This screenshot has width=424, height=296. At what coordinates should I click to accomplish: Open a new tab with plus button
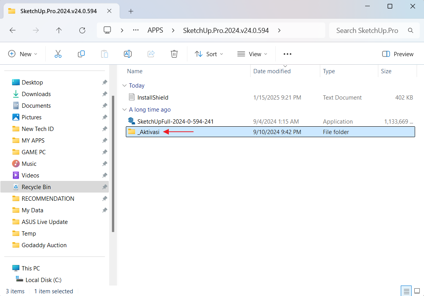[131, 11]
